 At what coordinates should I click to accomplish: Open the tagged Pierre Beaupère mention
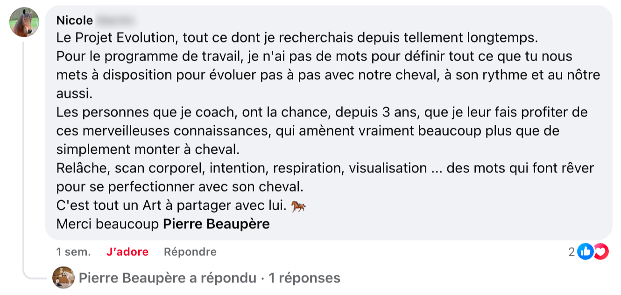216,224
